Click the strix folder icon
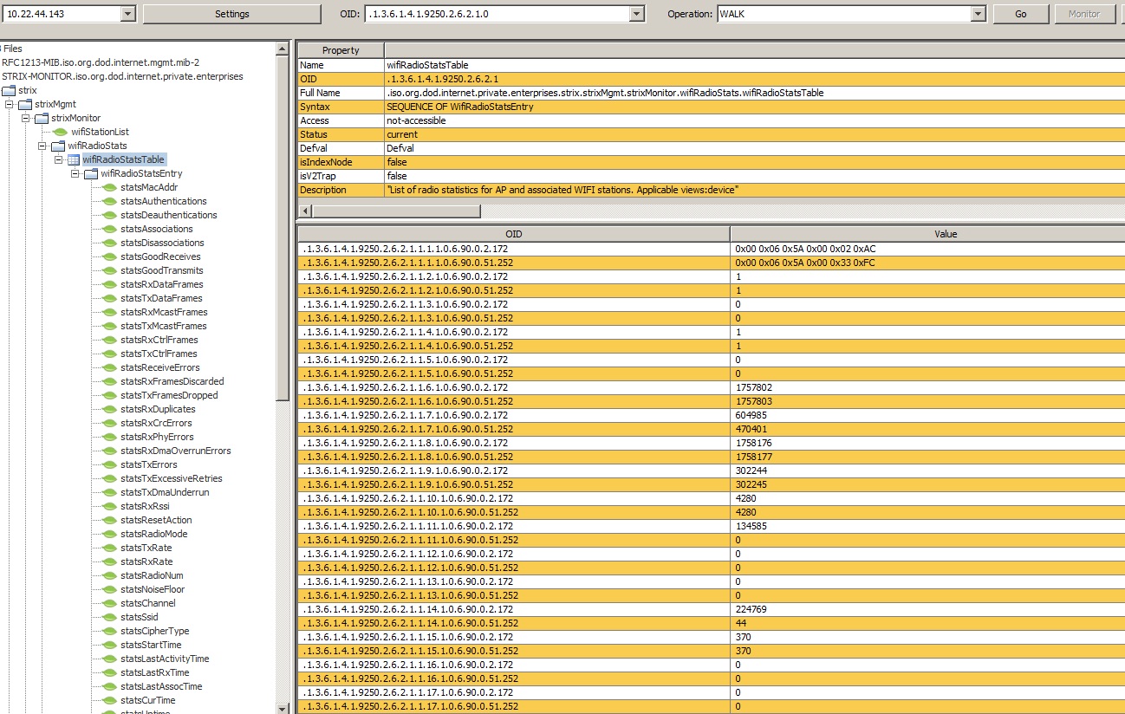The image size is (1125, 714). pyautogui.click(x=9, y=90)
